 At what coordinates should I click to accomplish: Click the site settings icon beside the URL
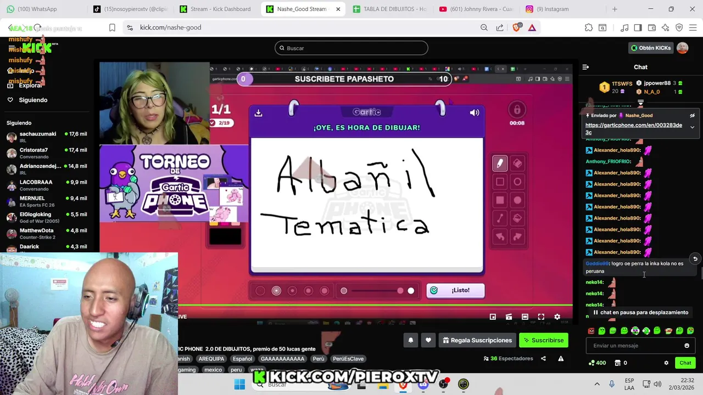point(130,27)
